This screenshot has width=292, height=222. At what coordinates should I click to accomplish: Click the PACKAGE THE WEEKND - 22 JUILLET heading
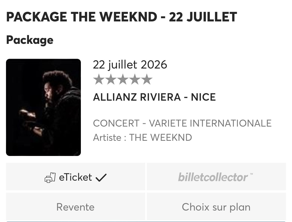point(121,17)
